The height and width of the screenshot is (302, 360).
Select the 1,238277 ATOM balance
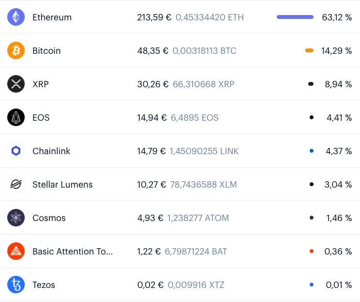point(198,218)
